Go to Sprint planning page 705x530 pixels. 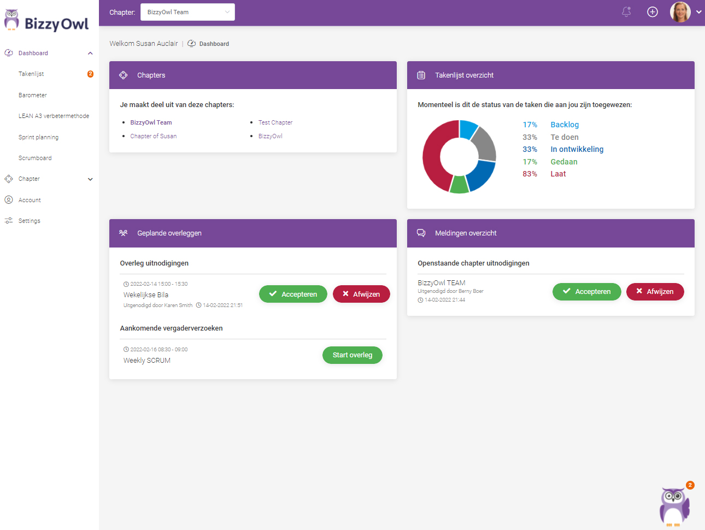coord(38,137)
